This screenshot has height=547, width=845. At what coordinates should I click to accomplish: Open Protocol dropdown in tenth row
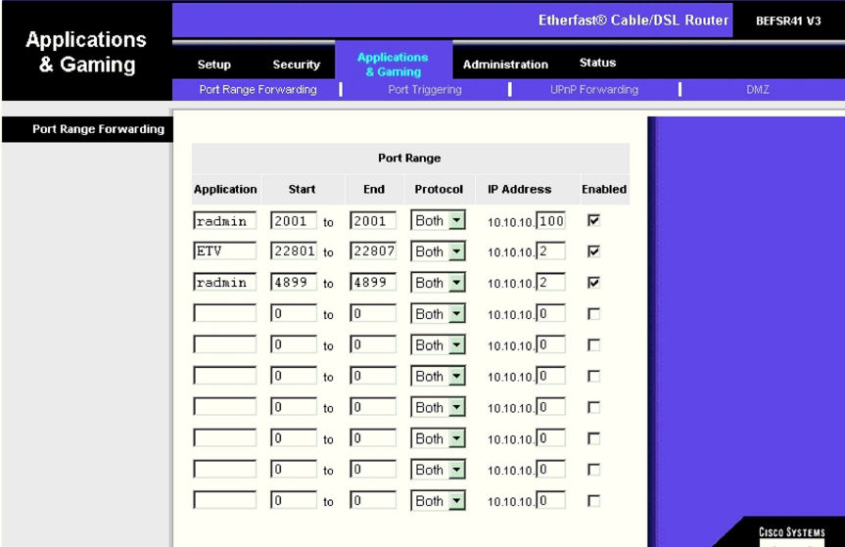[438, 502]
